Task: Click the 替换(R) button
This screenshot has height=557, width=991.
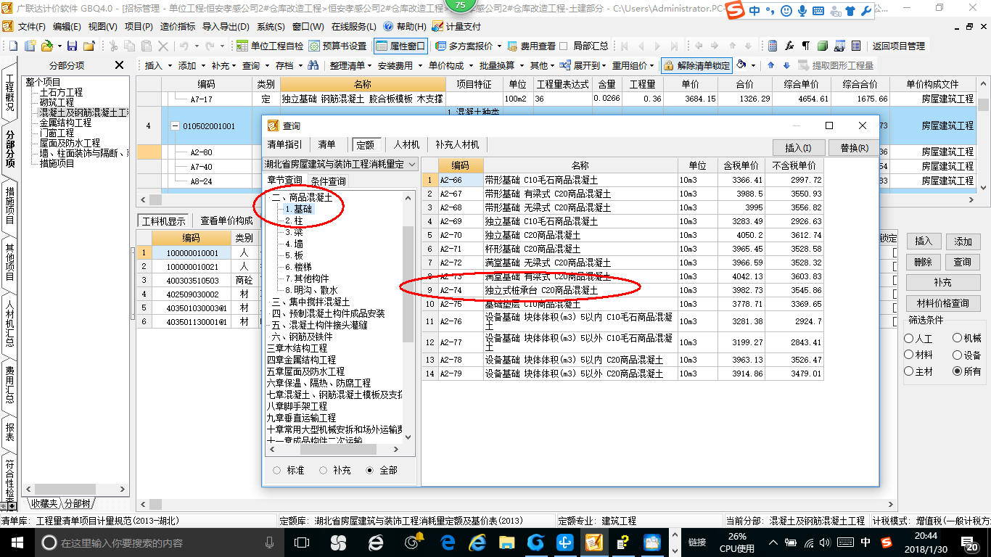Action: [854, 147]
